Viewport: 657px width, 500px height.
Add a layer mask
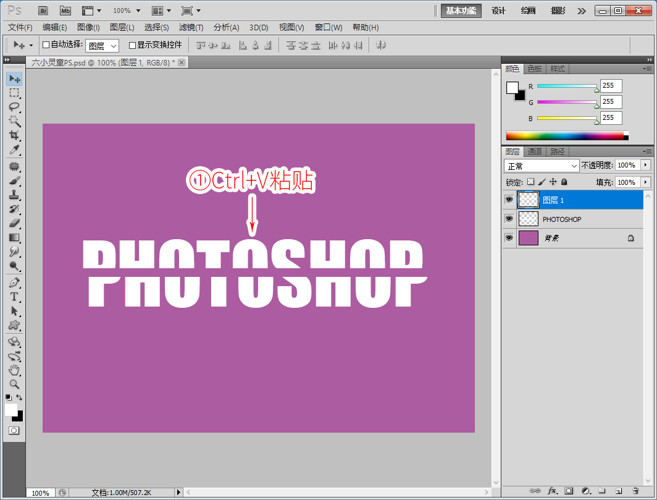click(x=569, y=491)
